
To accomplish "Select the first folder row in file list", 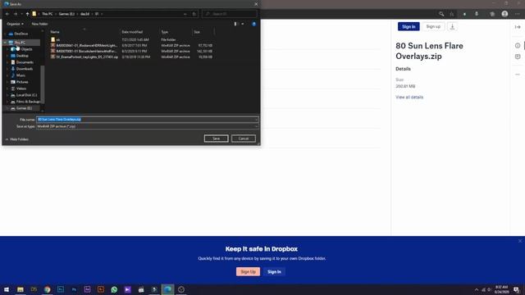I will (x=131, y=40).
